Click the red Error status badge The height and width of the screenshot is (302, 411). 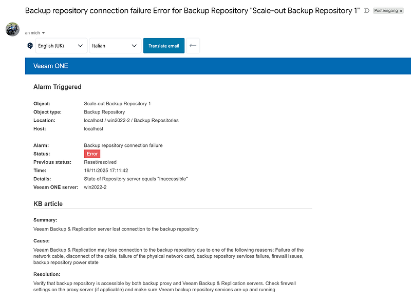pyautogui.click(x=92, y=154)
